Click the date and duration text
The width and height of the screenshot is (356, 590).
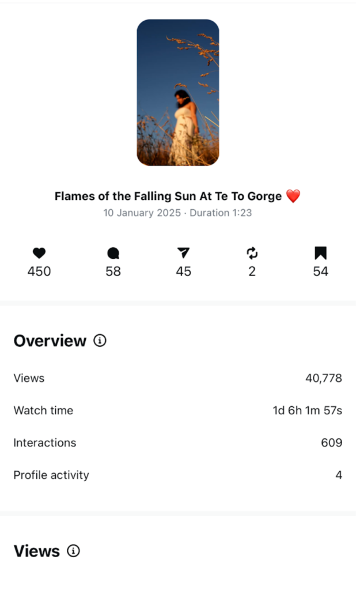pyautogui.click(x=177, y=213)
